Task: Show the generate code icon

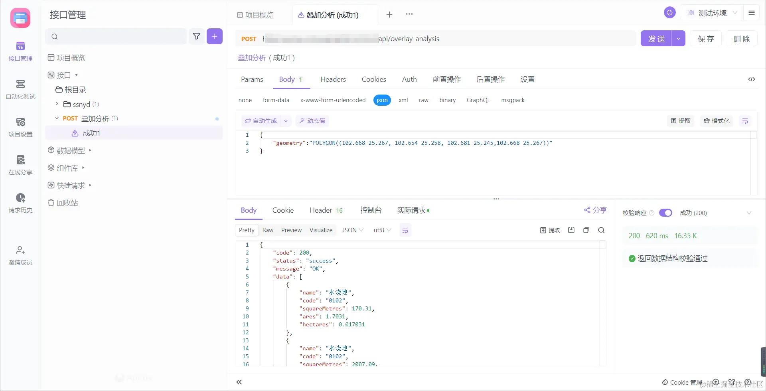Action: [x=752, y=79]
